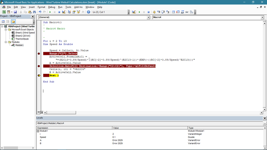Select Sheet2 (20 kW) in project tree
Image resolution: width=267 pixels, height=150 pixels.
pyautogui.click(x=23, y=36)
